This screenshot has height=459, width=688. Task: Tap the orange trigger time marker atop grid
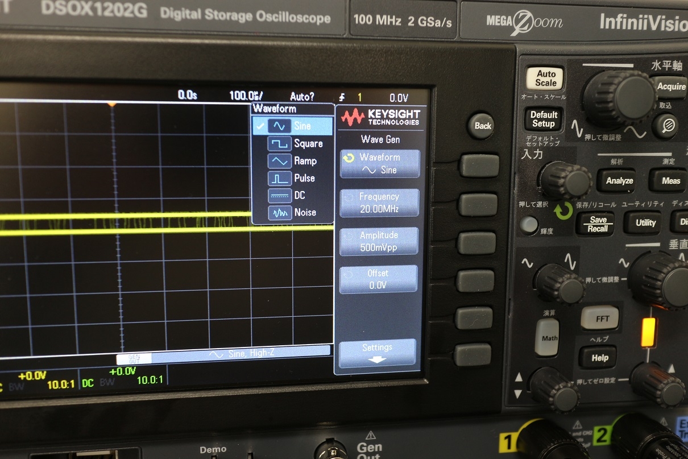[112, 105]
